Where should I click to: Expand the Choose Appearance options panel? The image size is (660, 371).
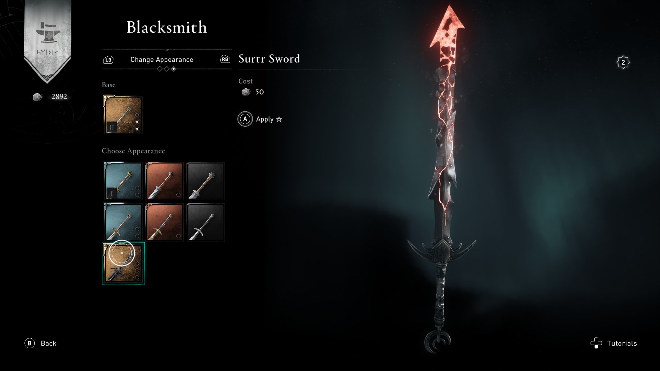tap(133, 150)
